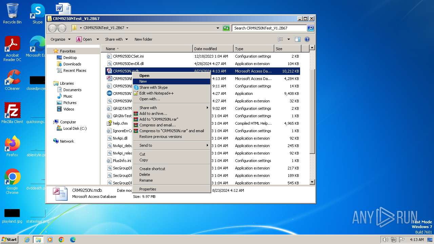Select New from the context menu

tap(172, 81)
